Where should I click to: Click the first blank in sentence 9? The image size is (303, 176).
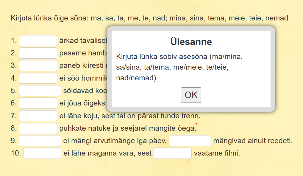click(40, 141)
